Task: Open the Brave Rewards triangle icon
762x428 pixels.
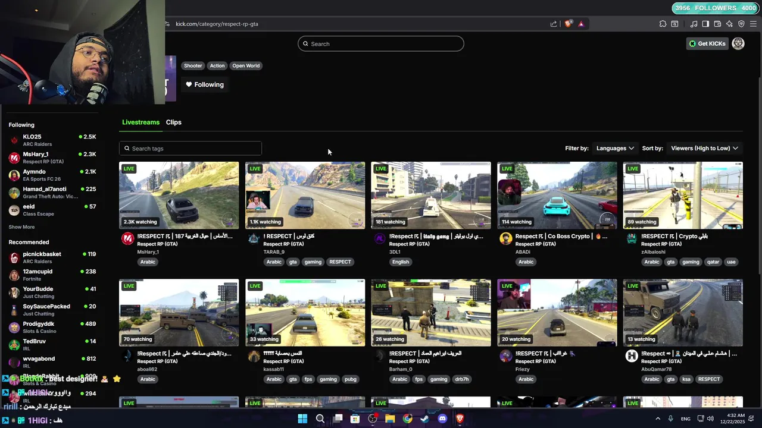Action: pos(581,24)
